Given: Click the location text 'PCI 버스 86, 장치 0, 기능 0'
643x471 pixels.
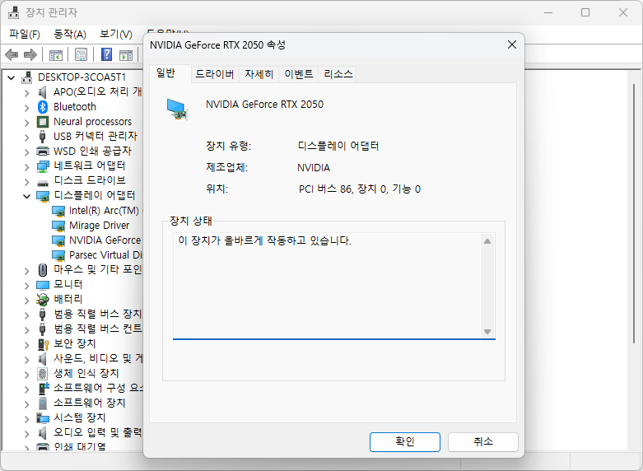Looking at the screenshot, I should [x=360, y=189].
